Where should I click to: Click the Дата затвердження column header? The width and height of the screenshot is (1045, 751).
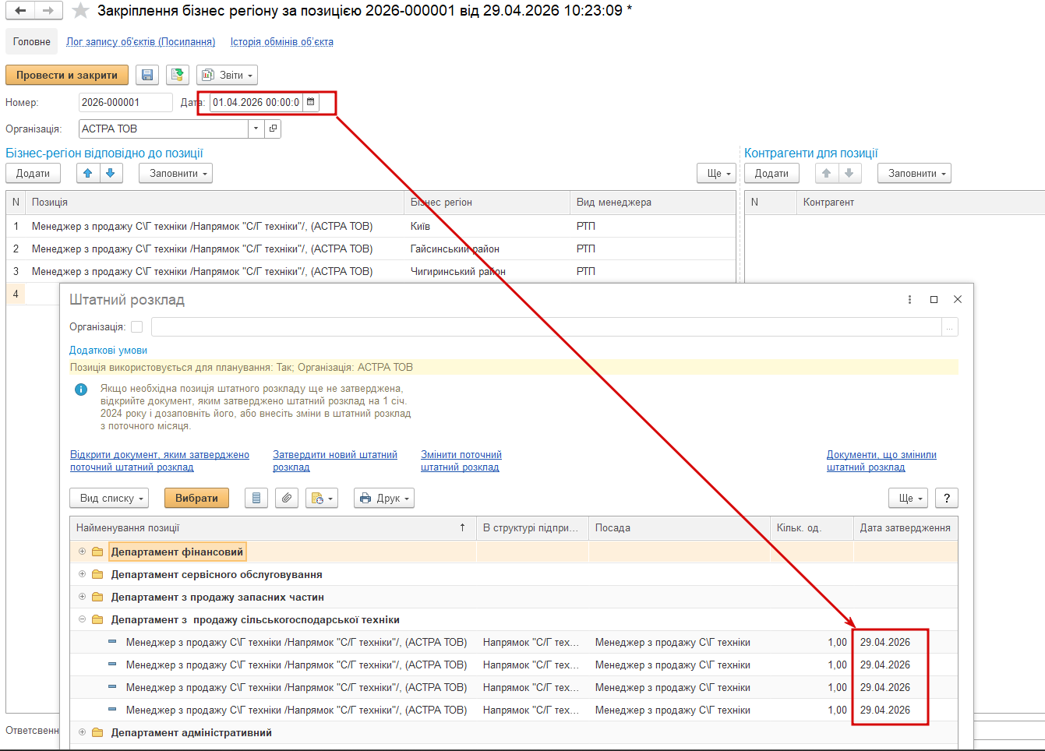[x=905, y=527]
